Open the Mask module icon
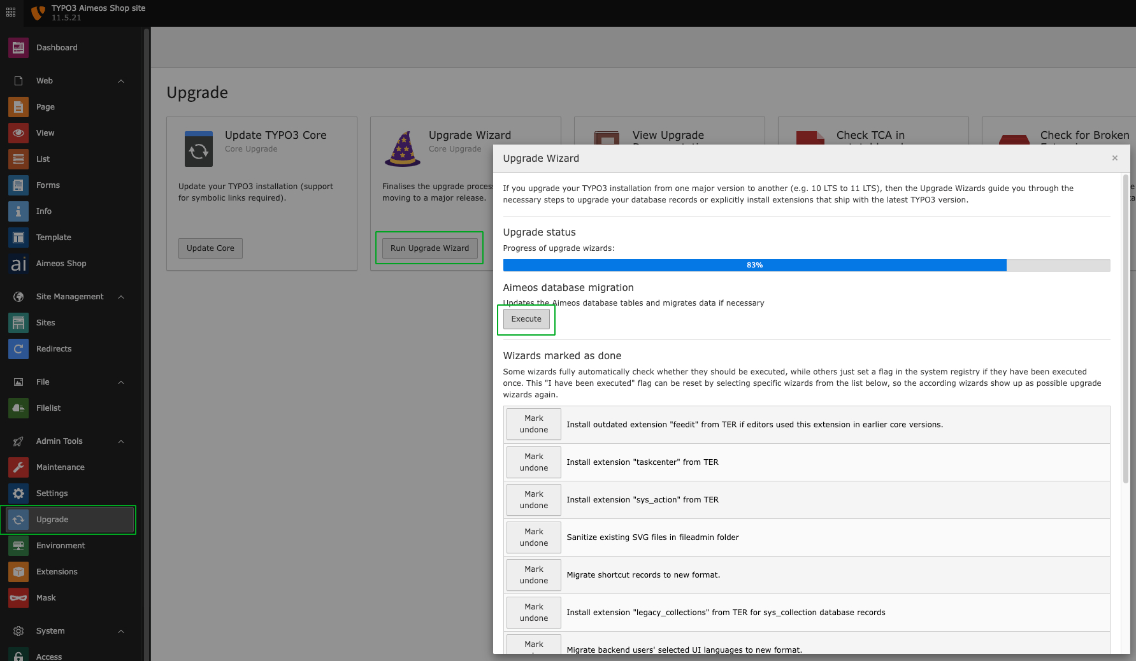The width and height of the screenshot is (1136, 661). [x=18, y=598]
